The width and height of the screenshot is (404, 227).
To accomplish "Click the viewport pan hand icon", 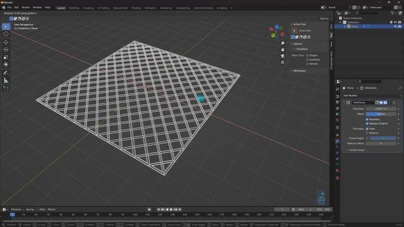I will [283, 49].
